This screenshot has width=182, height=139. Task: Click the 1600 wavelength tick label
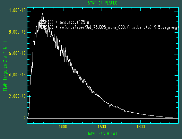[x=102, y=127]
